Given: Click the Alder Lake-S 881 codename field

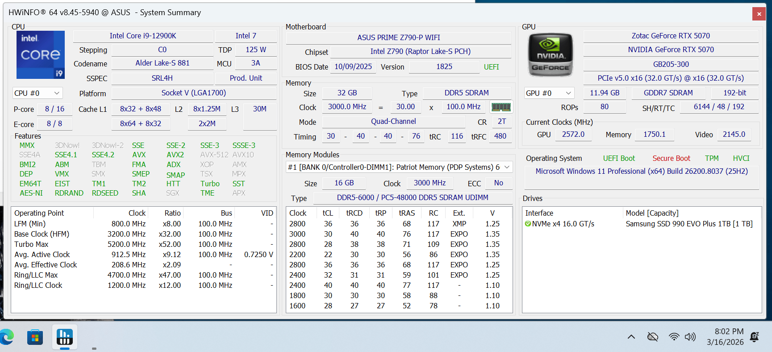Looking at the screenshot, I should pos(163,63).
